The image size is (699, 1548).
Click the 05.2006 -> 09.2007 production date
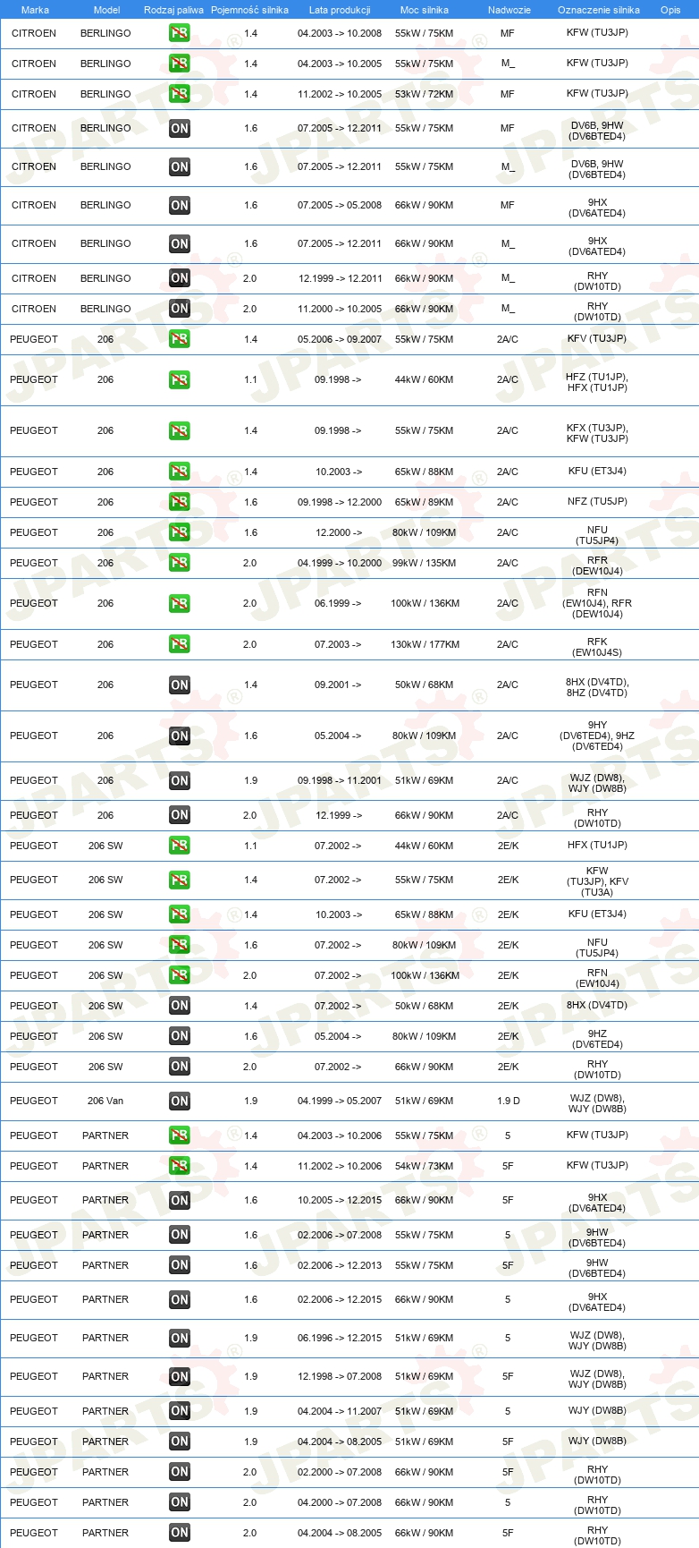coord(340,339)
